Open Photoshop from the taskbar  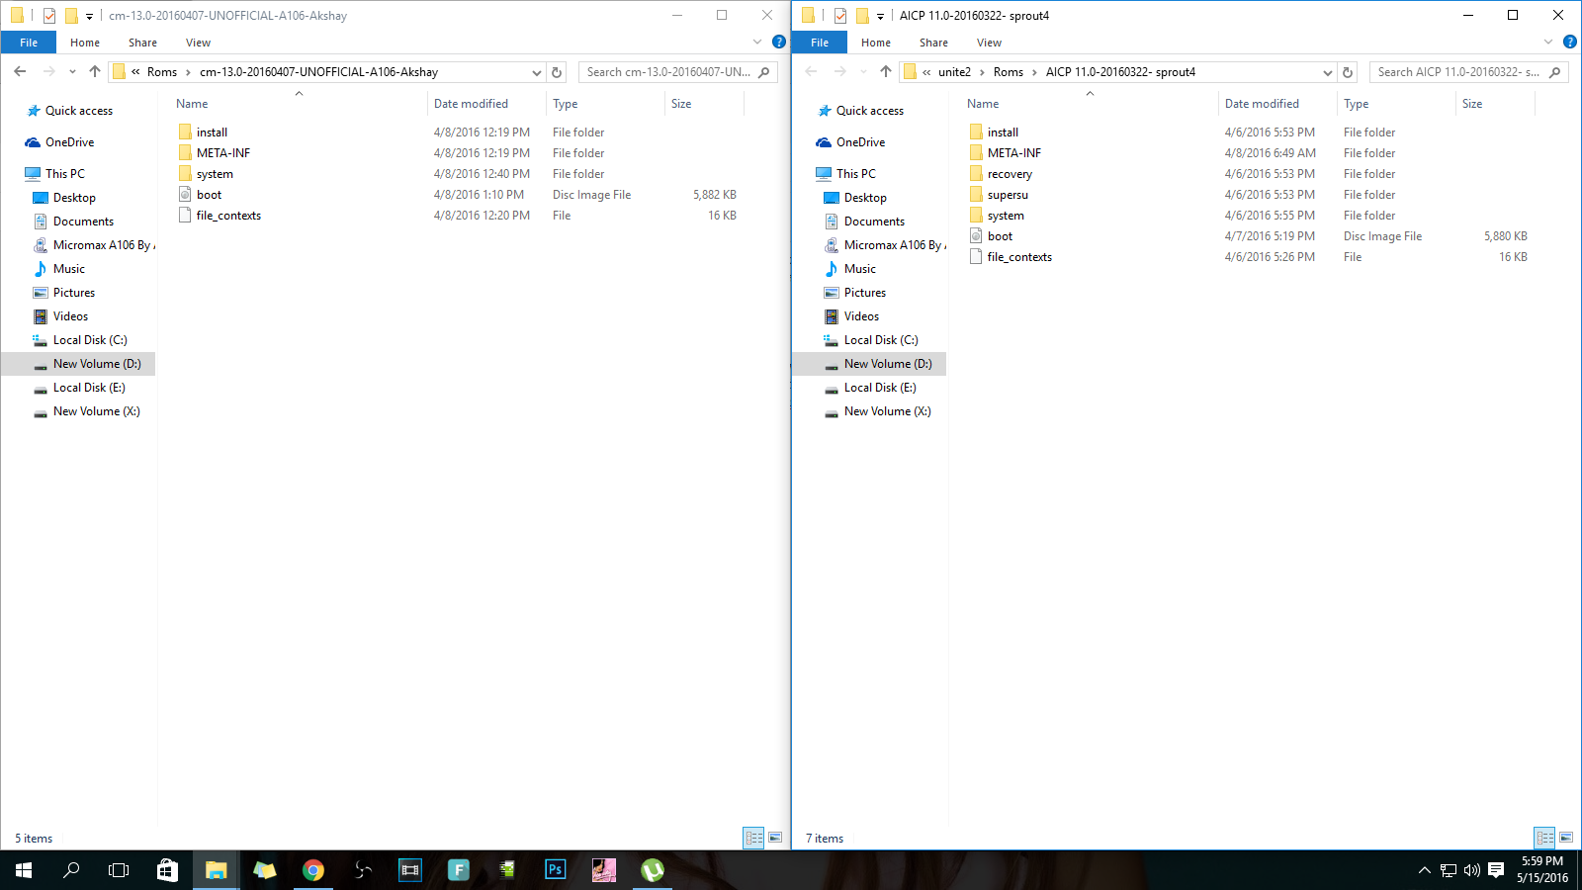tap(555, 870)
